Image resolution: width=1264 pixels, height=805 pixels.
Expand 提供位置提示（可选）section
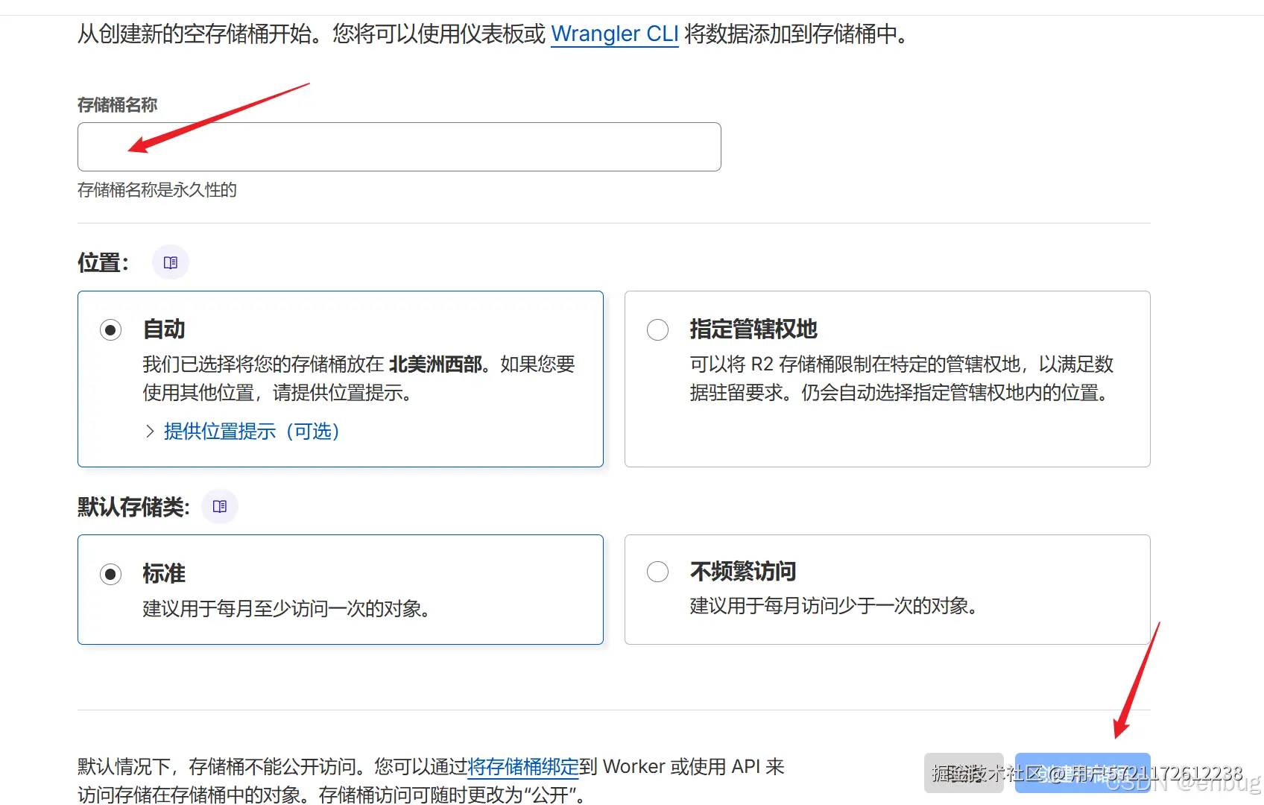coord(243,431)
